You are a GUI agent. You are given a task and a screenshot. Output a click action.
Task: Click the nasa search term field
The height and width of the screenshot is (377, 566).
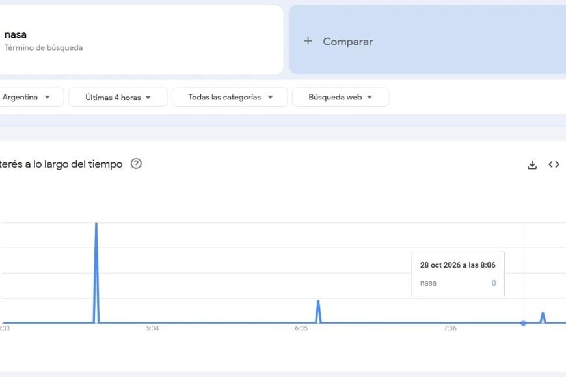(x=141, y=40)
